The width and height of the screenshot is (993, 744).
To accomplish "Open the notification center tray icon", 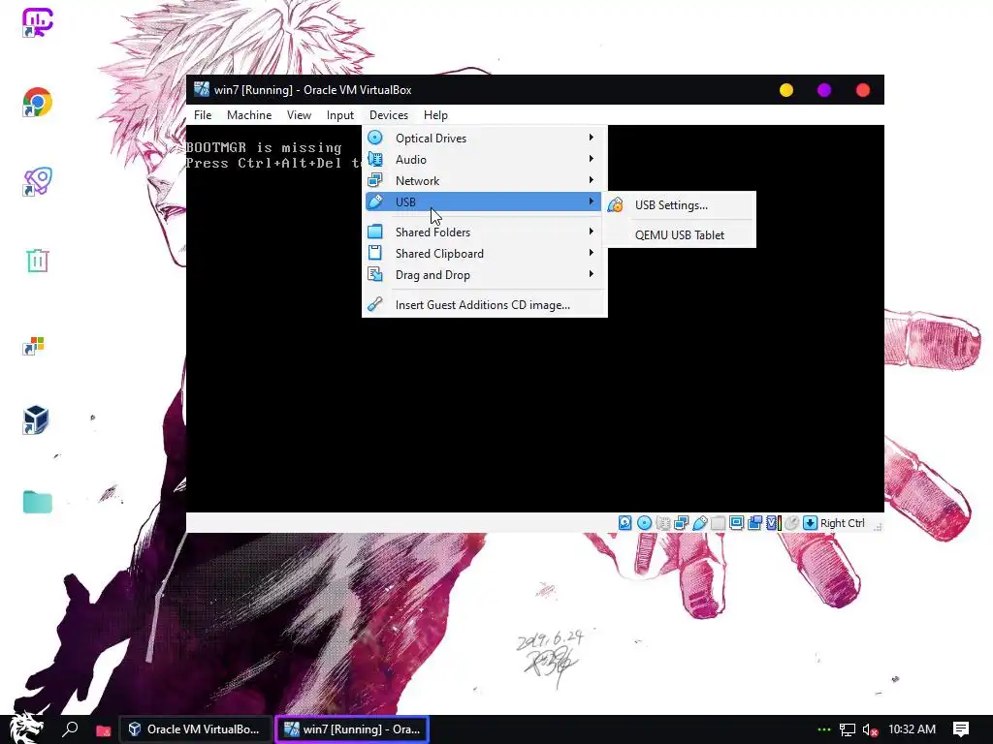I will [961, 729].
